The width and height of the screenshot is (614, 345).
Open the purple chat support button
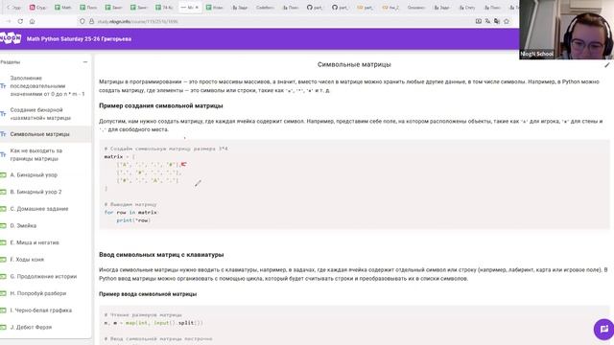603,329
